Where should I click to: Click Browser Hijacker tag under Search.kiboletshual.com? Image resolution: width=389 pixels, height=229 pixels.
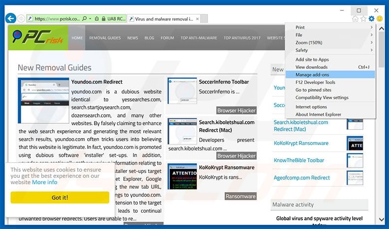point(236,156)
